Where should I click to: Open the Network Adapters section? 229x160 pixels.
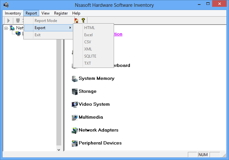[x=98, y=130]
